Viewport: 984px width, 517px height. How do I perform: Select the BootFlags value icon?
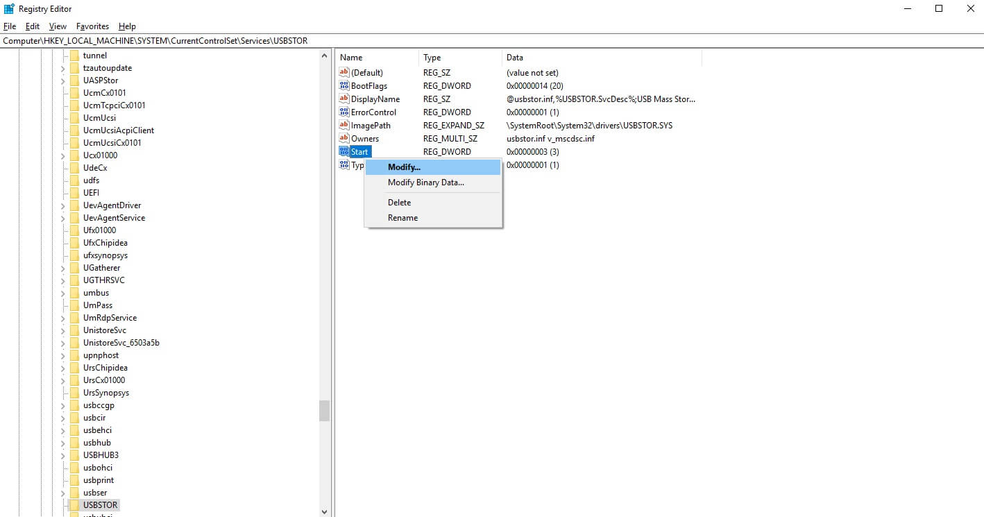click(x=344, y=85)
